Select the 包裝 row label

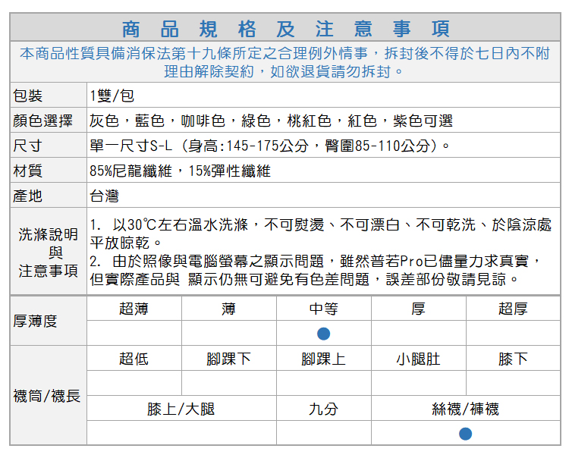click(28, 96)
